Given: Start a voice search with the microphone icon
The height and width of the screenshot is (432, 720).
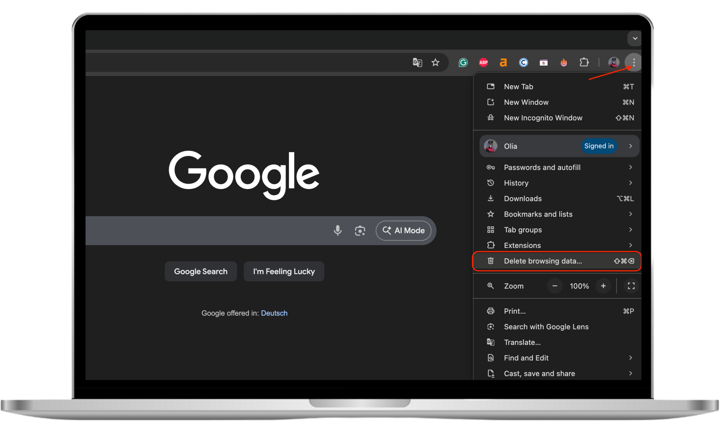Looking at the screenshot, I should pyautogui.click(x=338, y=230).
